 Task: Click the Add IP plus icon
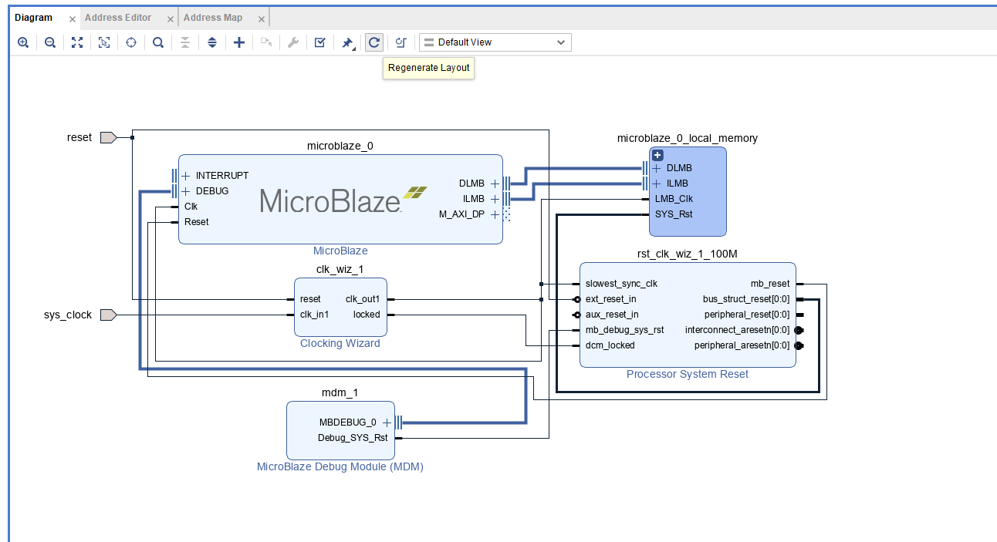(239, 42)
